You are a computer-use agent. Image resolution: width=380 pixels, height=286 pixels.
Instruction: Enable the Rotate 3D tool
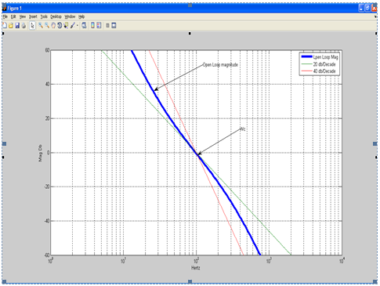[x=60, y=25]
